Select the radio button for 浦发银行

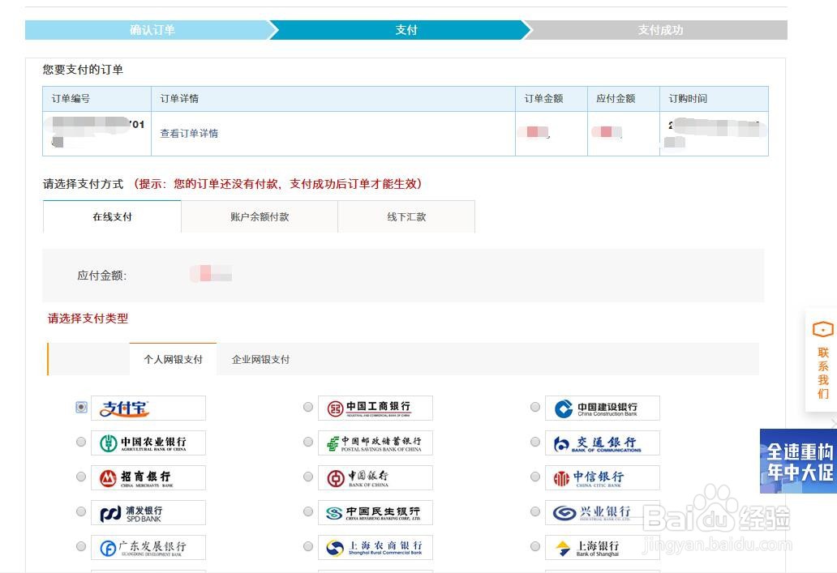point(81,511)
